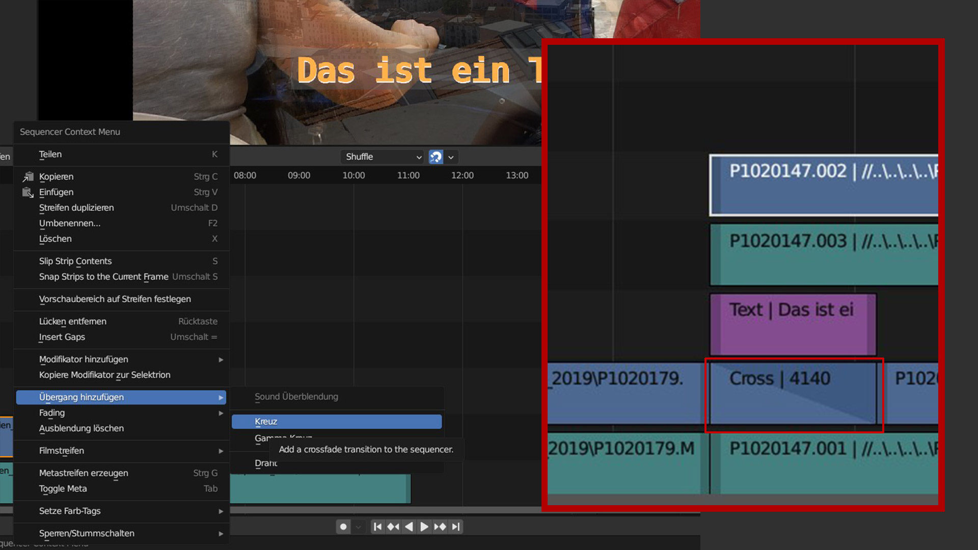This screenshot has height=550, width=978.
Task: Click the Kopieren copy icon
Action: click(x=28, y=177)
